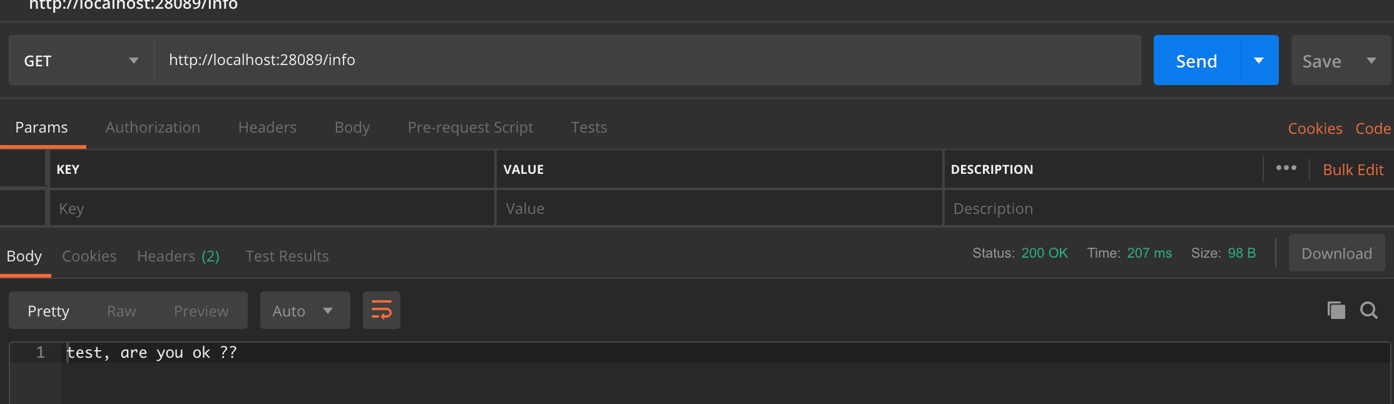Click the request URL input field
This screenshot has width=1394, height=404.
[x=648, y=60]
